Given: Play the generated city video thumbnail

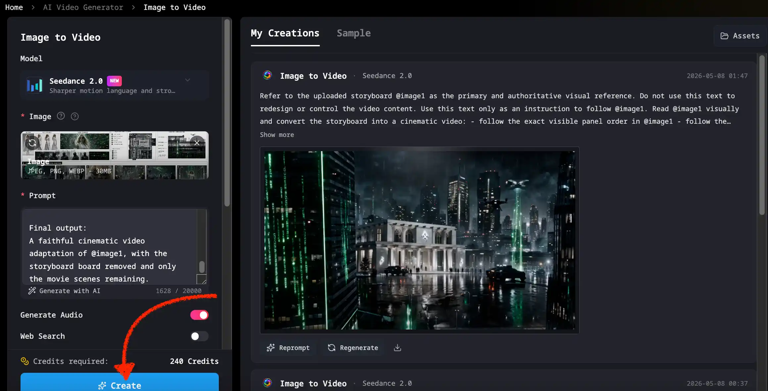Looking at the screenshot, I should click(x=419, y=240).
